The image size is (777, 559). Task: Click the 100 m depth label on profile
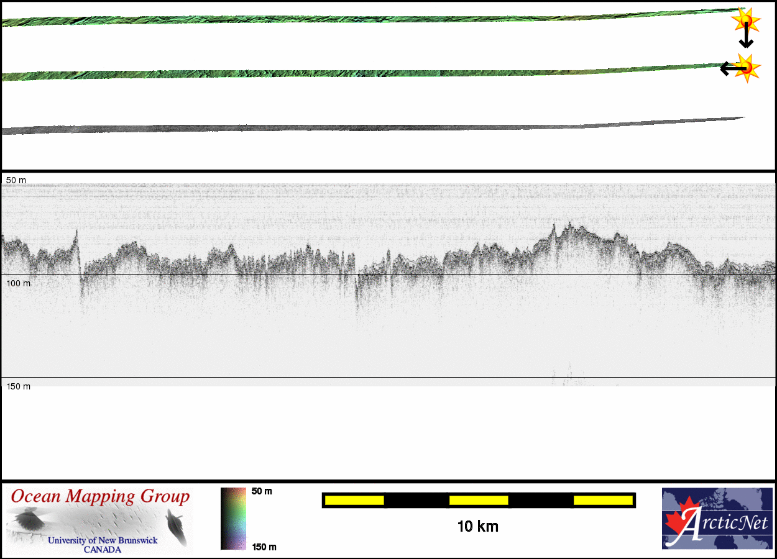click(x=19, y=283)
